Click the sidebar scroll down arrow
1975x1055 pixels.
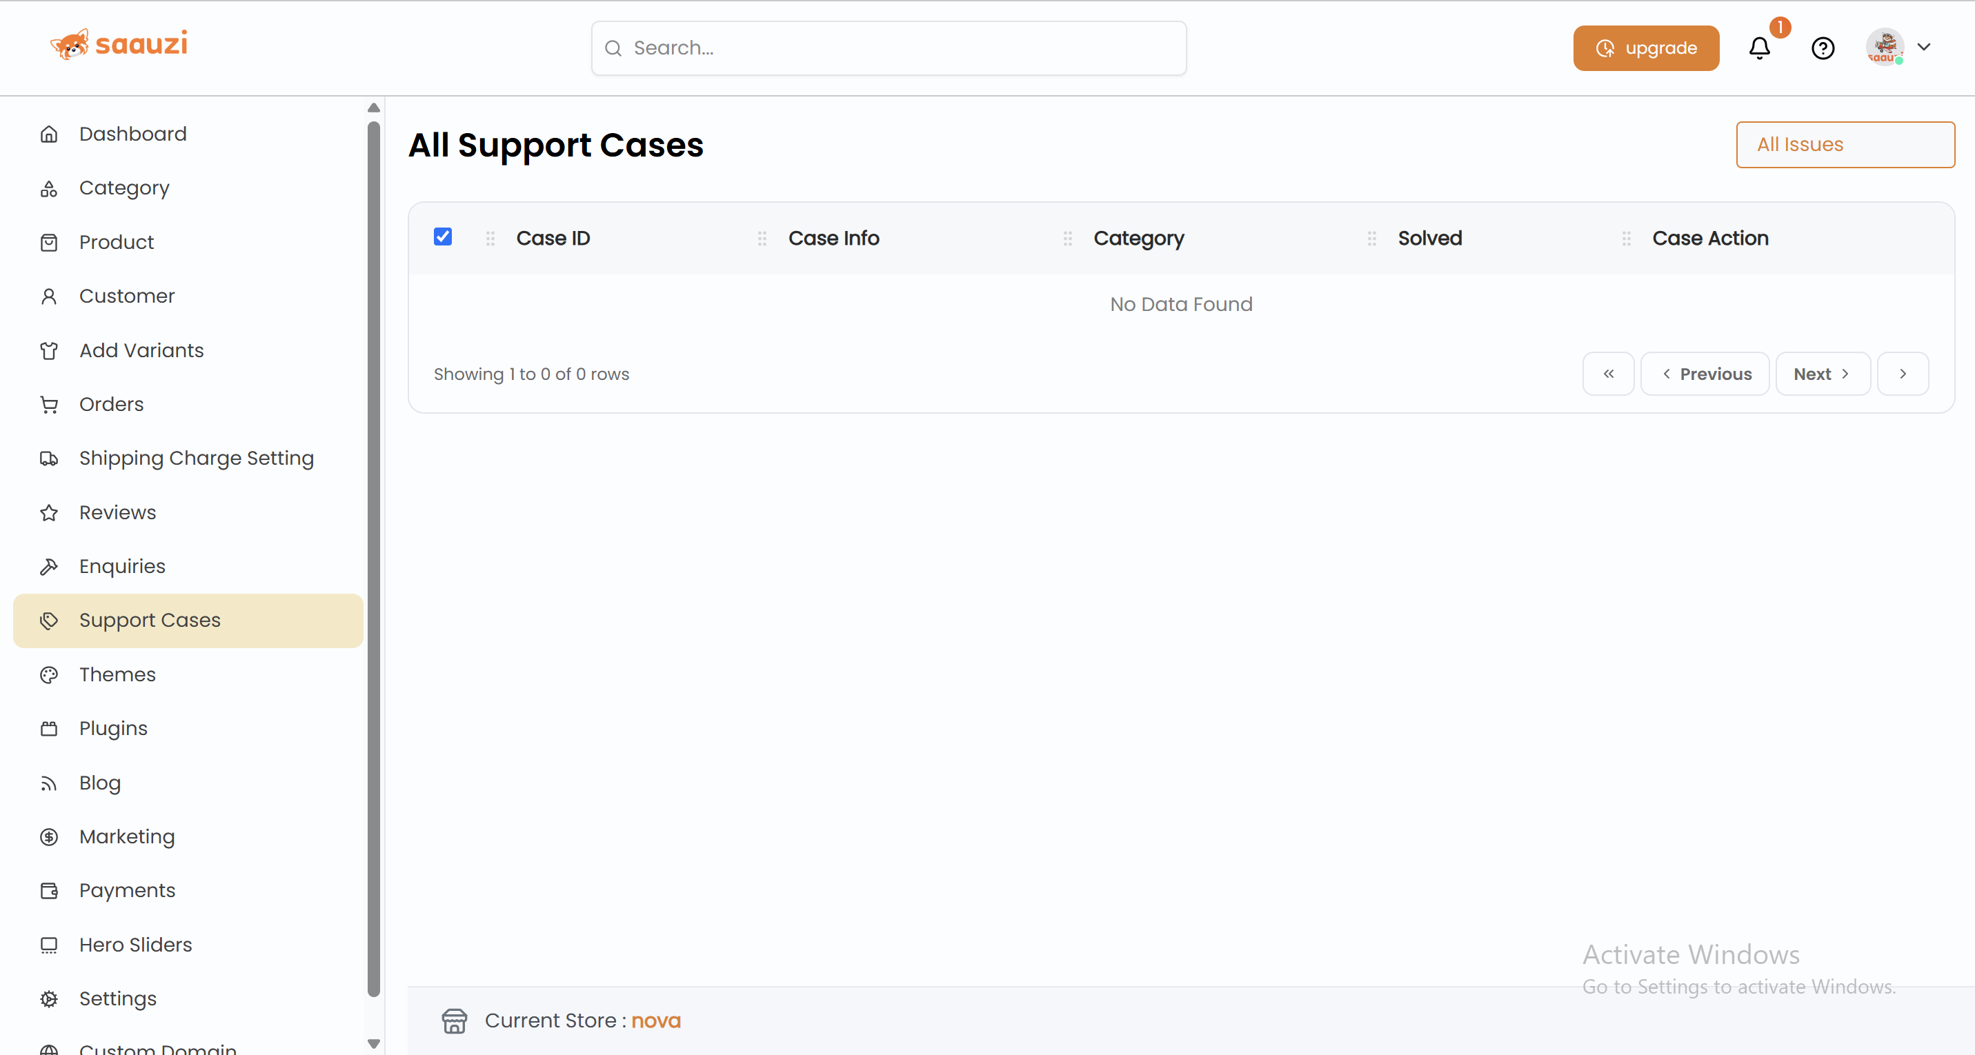click(373, 1043)
